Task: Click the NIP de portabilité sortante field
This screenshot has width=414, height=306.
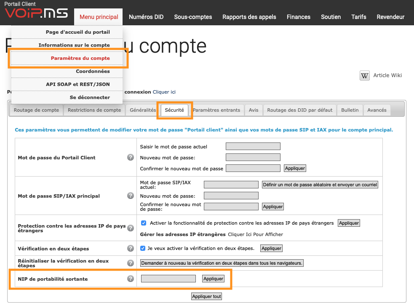Action: [x=168, y=279]
